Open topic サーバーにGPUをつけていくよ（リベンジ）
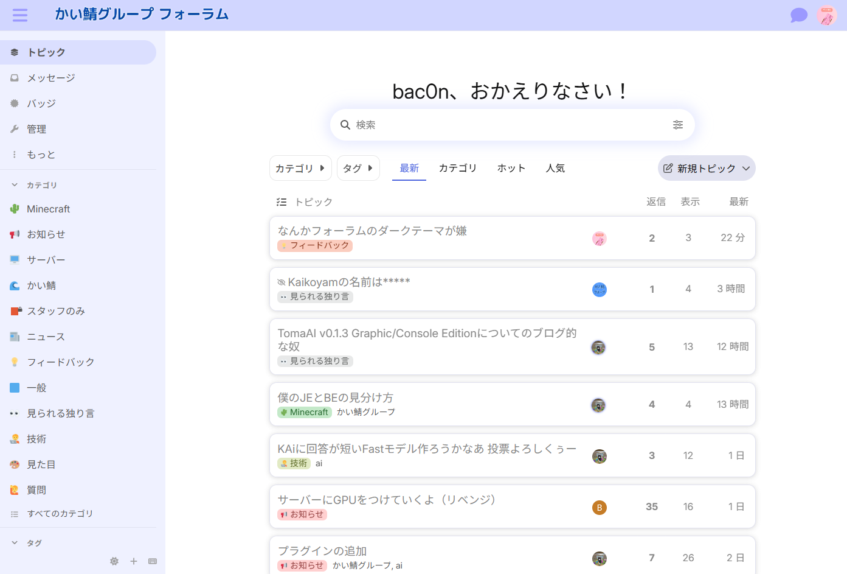 pos(387,500)
